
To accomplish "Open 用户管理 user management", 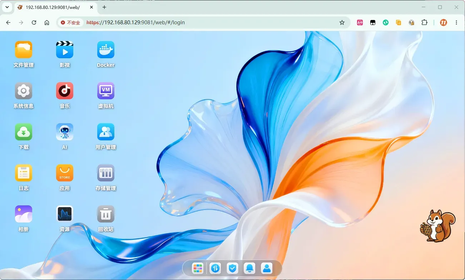I will coord(106,132).
